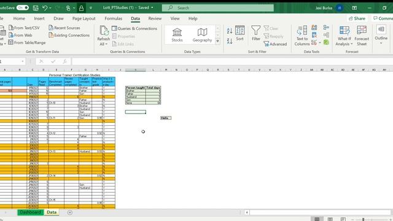This screenshot has height=221, width=393.
Task: Click the Save icon in the title bar
Action: [36, 8]
